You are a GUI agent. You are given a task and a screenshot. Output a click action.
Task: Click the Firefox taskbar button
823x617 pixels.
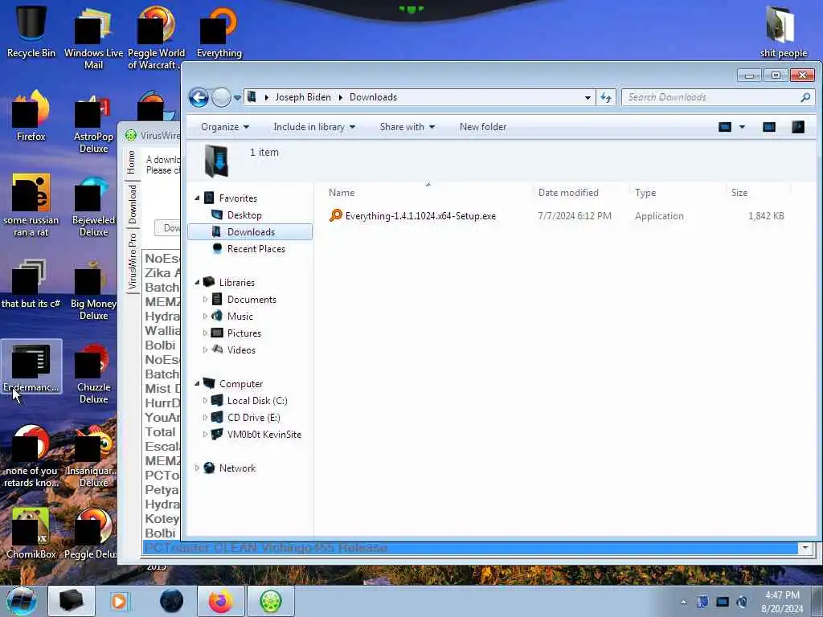coord(221,601)
